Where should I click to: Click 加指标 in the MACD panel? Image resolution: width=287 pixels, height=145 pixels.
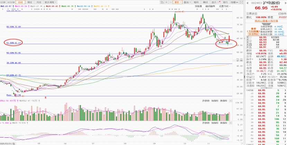(215, 123)
